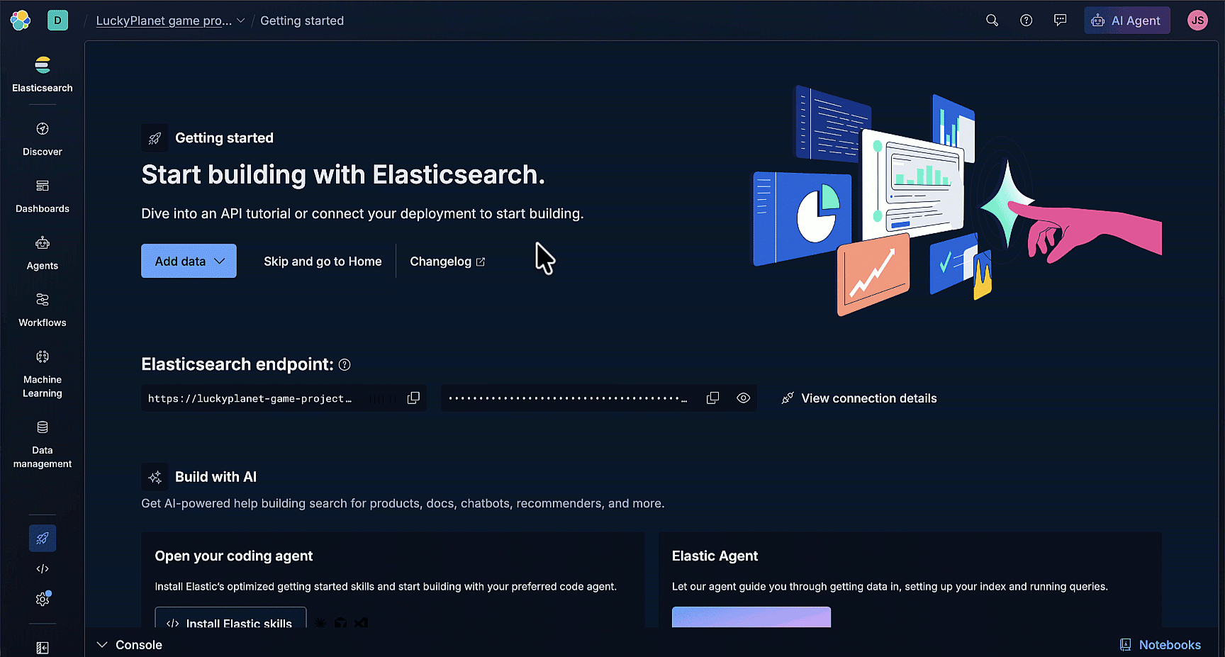Open Dashboards from the sidebar
1225x657 pixels.
[x=43, y=196]
